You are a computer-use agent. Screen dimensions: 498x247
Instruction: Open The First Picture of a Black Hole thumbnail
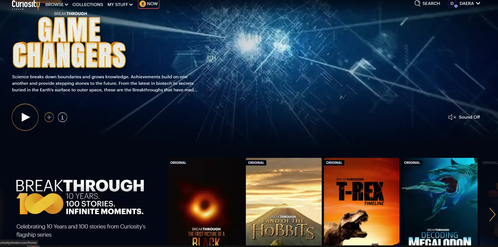coord(206,201)
